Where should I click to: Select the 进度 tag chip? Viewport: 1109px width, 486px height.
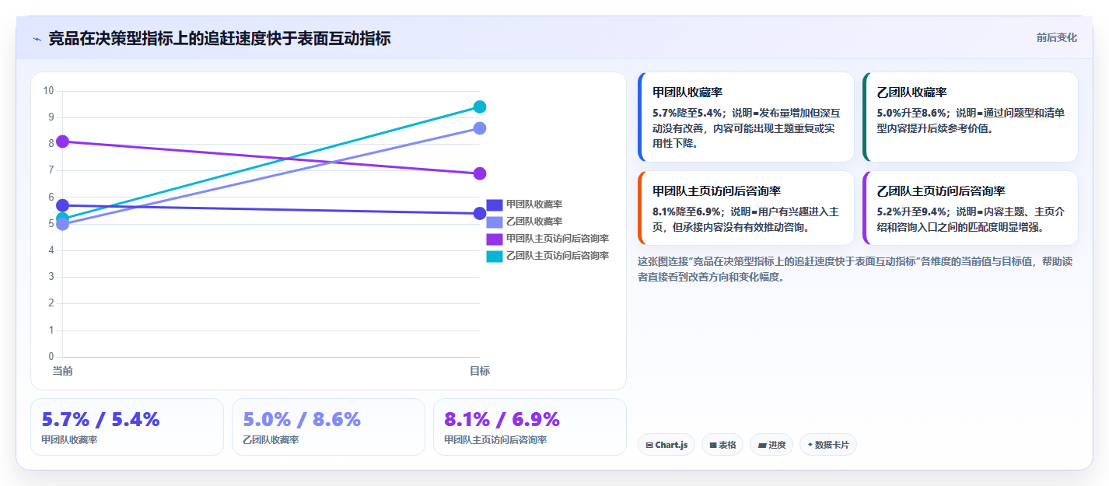[772, 445]
